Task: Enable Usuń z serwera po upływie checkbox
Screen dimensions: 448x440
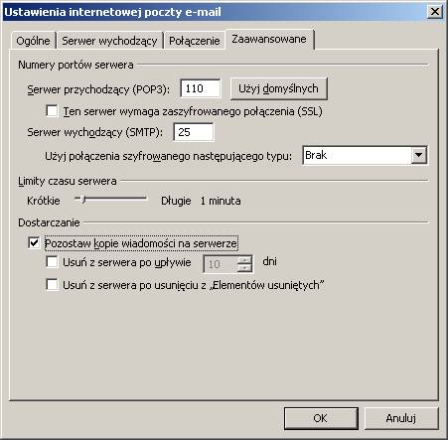Action: (52, 262)
